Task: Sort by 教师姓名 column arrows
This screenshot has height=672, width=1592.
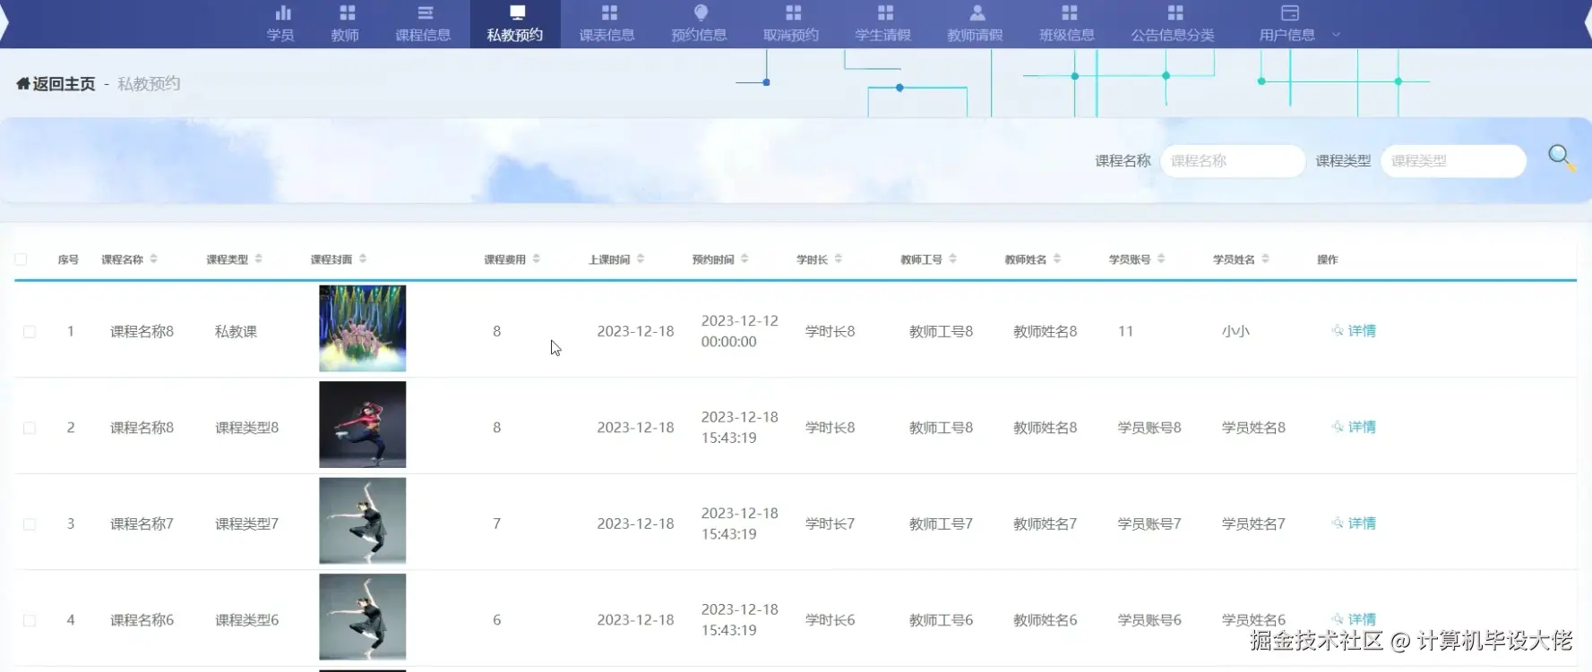Action: [x=1057, y=259]
